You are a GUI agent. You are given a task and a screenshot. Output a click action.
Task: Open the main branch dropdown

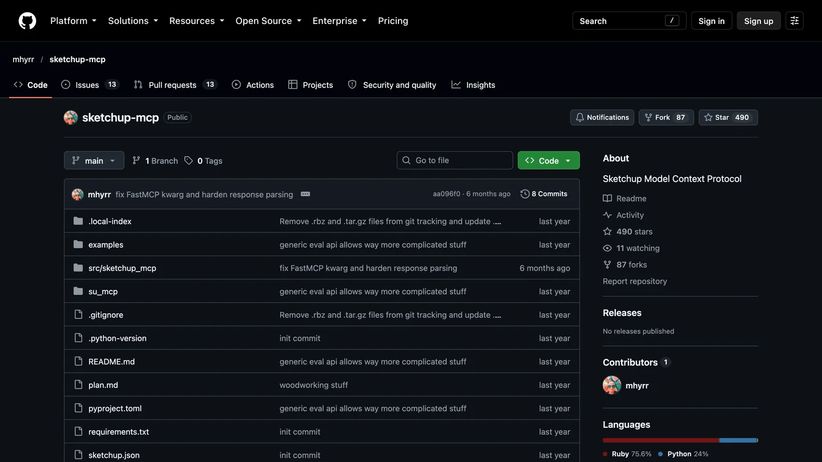[x=94, y=161]
